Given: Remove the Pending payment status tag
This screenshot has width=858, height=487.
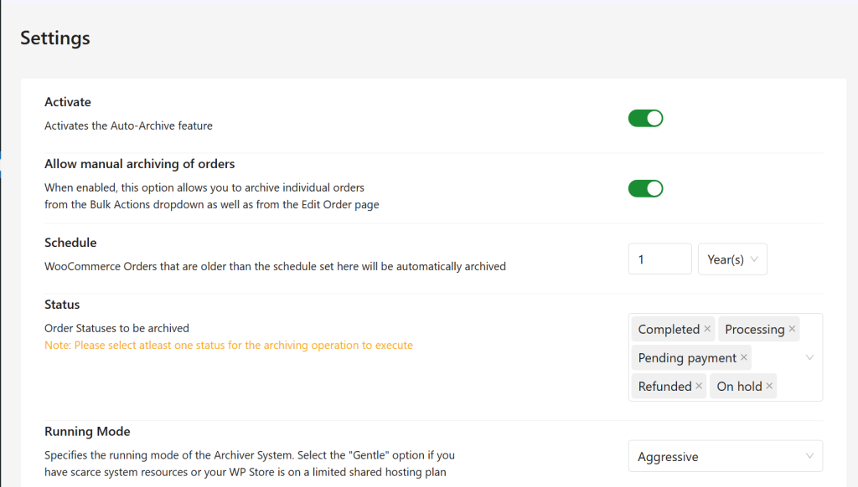Looking at the screenshot, I should pos(743,357).
